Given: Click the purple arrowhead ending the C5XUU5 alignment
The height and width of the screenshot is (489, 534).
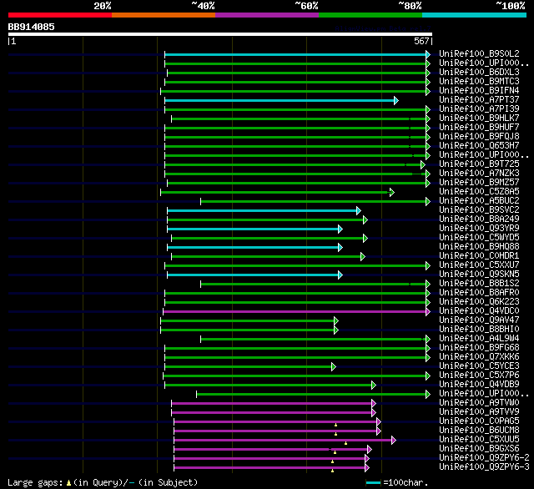Looking at the screenshot, I should [394, 441].
